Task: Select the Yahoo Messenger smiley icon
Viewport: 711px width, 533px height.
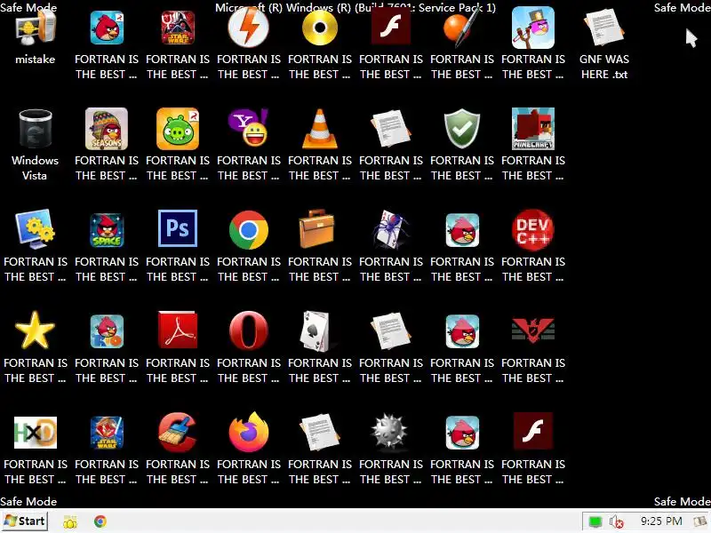Action: (x=249, y=128)
